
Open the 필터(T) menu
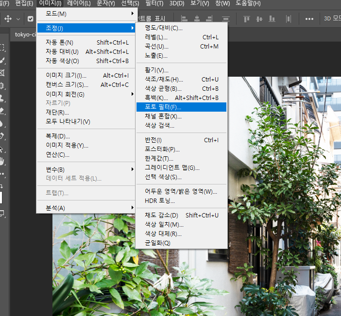tap(154, 3)
